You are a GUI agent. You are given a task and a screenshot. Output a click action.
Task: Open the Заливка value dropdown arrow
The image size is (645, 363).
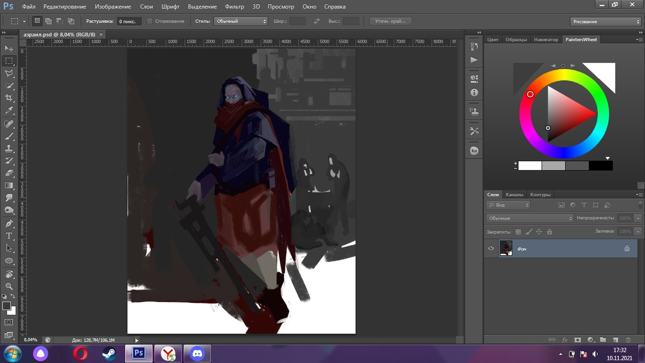click(x=638, y=231)
